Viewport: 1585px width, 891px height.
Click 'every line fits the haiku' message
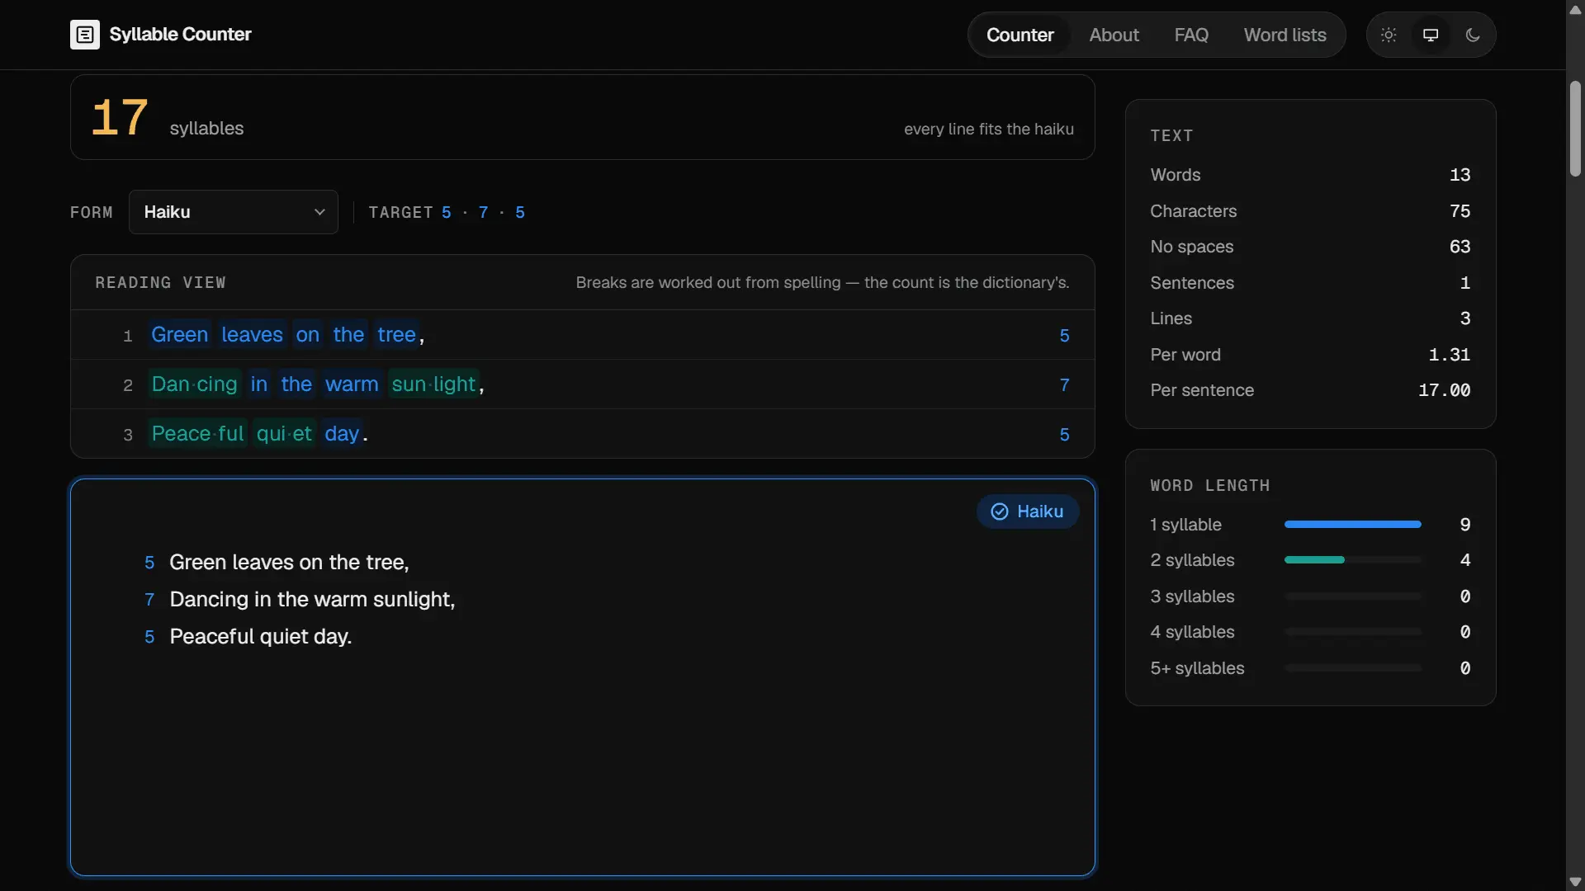coord(988,130)
